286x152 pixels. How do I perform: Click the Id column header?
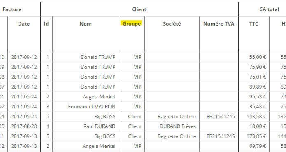[47, 24]
